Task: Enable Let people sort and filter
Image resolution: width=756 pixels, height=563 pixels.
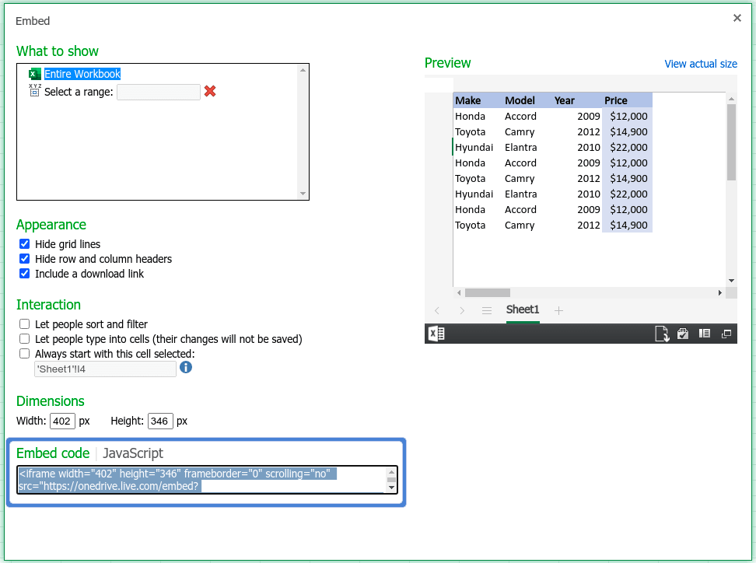Action: (x=25, y=324)
